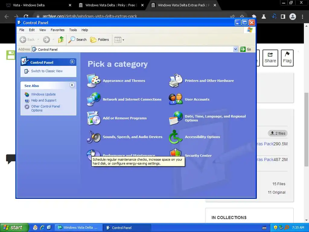Viewport: 309px width, 232px height.
Task: Open Internet Explorer quick launch icon
Action: [42, 227]
